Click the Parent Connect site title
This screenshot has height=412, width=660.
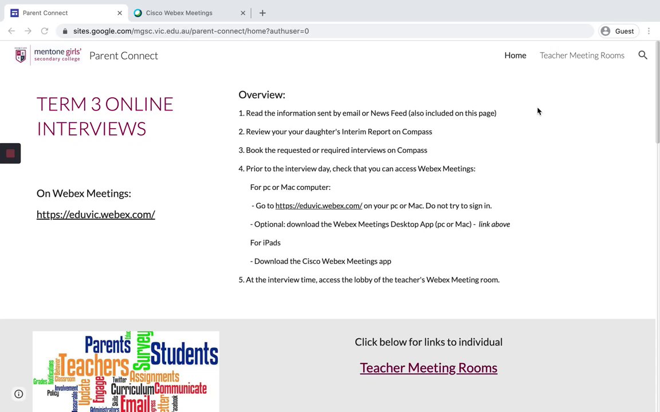[123, 56]
